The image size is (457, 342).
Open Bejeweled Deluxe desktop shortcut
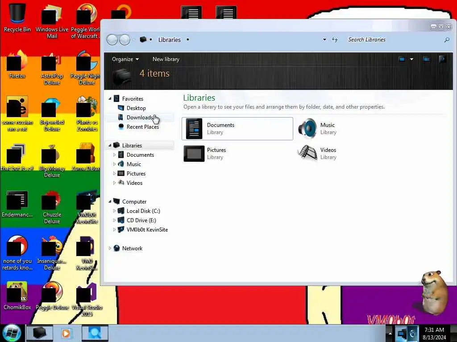[52, 114]
